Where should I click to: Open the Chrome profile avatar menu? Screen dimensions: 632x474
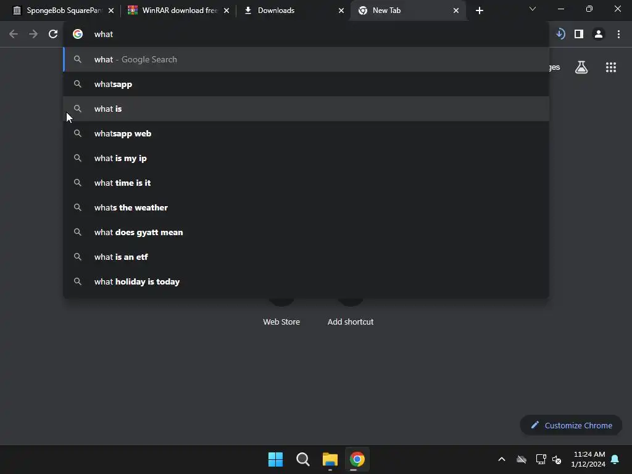tap(599, 35)
